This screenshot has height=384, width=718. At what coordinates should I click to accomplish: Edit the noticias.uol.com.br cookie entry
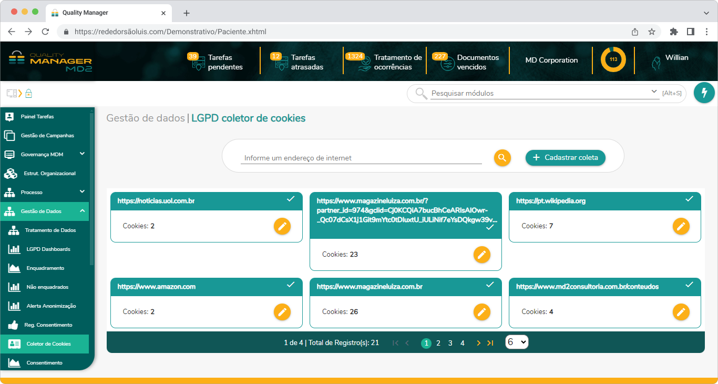click(282, 226)
